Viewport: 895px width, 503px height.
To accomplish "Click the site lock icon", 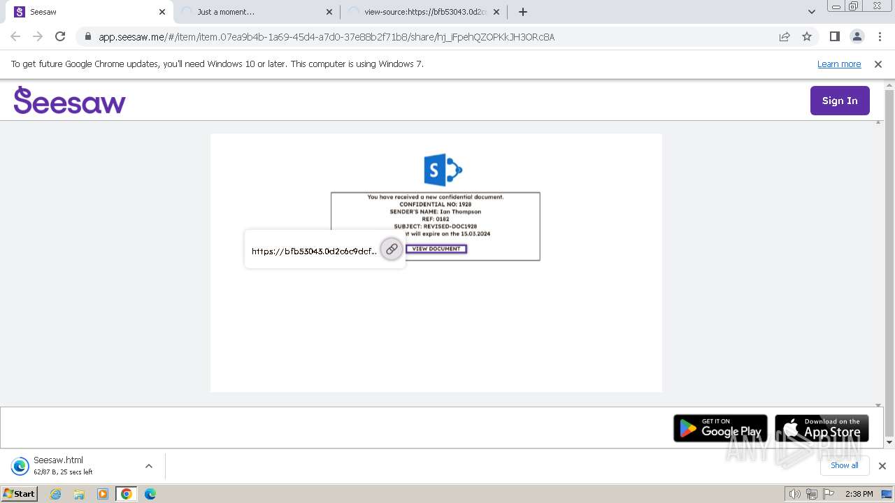I will pos(87,37).
